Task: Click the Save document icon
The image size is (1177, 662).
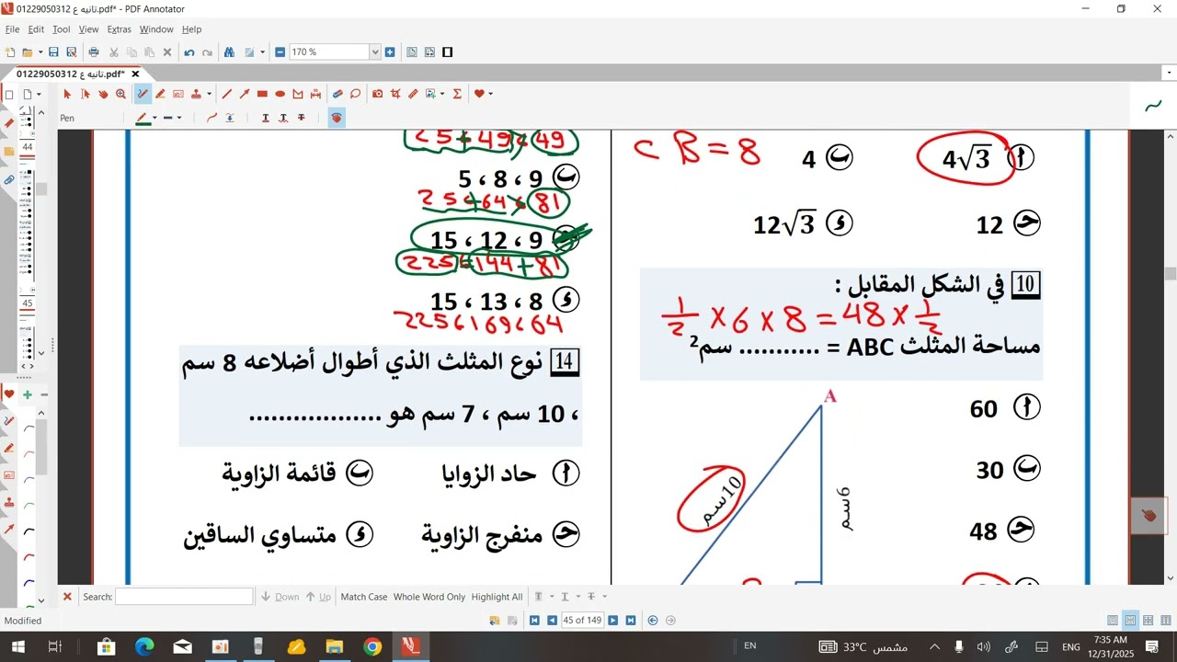Action: pyautogui.click(x=53, y=52)
